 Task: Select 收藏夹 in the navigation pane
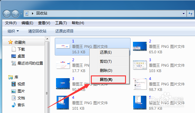[x=20, y=42]
